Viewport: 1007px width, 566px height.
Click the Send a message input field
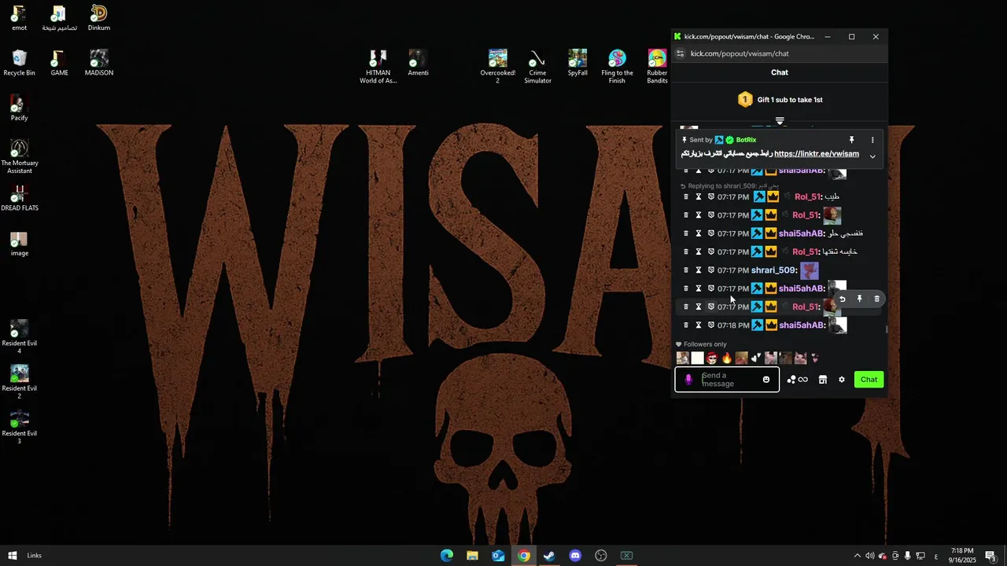727,380
